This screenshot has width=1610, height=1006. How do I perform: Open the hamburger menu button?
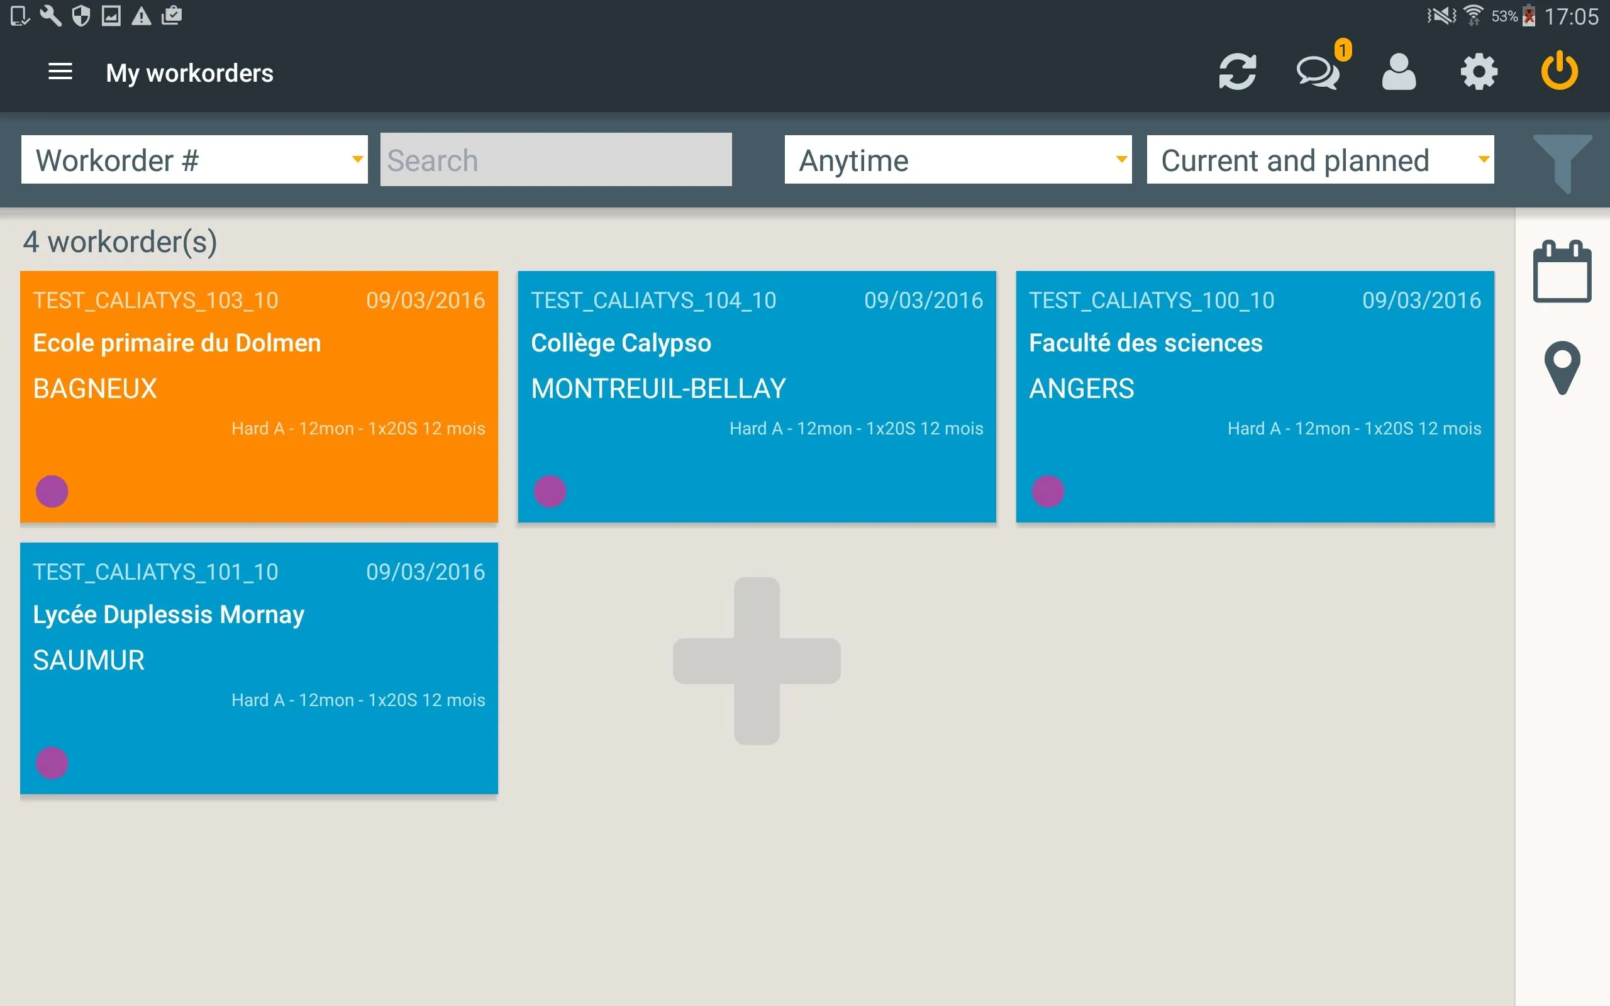[60, 72]
